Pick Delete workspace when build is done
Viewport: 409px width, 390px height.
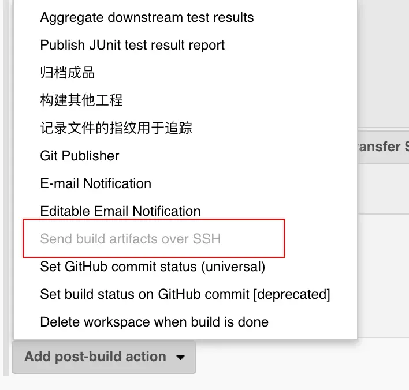pyautogui.click(x=154, y=322)
